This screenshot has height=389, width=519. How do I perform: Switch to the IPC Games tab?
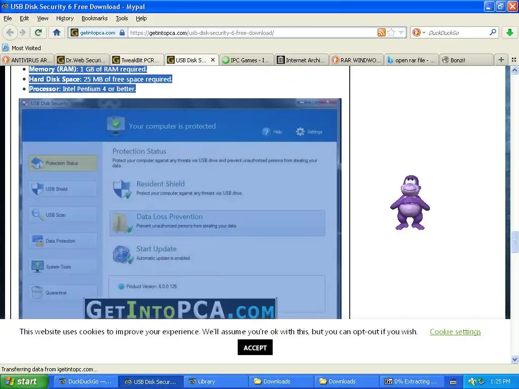pos(247,60)
